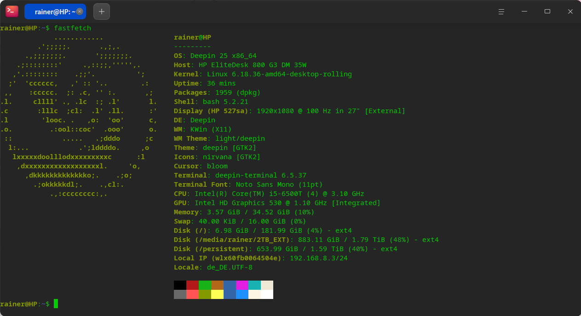Click the bright blue color block
This screenshot has width=581, height=316.
(x=242, y=294)
